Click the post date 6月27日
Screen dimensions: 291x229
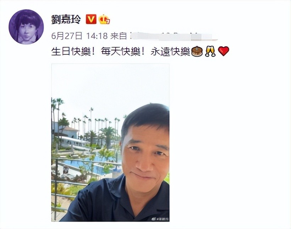67,36
